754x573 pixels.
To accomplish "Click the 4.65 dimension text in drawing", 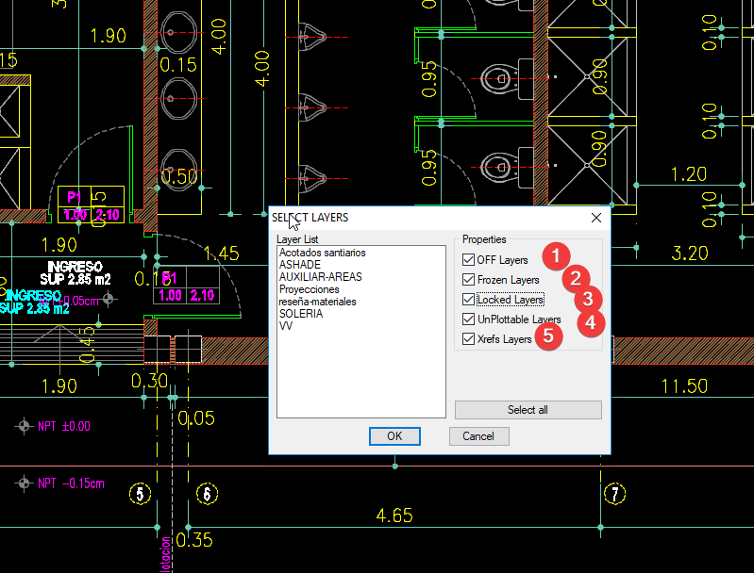I will (x=394, y=516).
